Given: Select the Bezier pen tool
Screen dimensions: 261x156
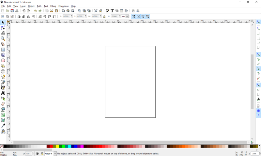Looking at the screenshot, I should coord(3,82).
